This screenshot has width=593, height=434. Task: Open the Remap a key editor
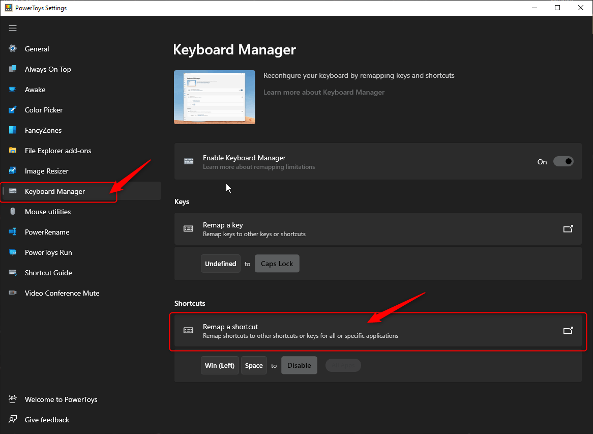pos(378,229)
